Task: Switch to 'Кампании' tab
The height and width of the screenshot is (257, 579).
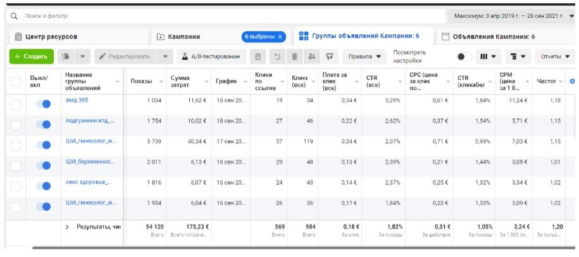Action: (221, 37)
